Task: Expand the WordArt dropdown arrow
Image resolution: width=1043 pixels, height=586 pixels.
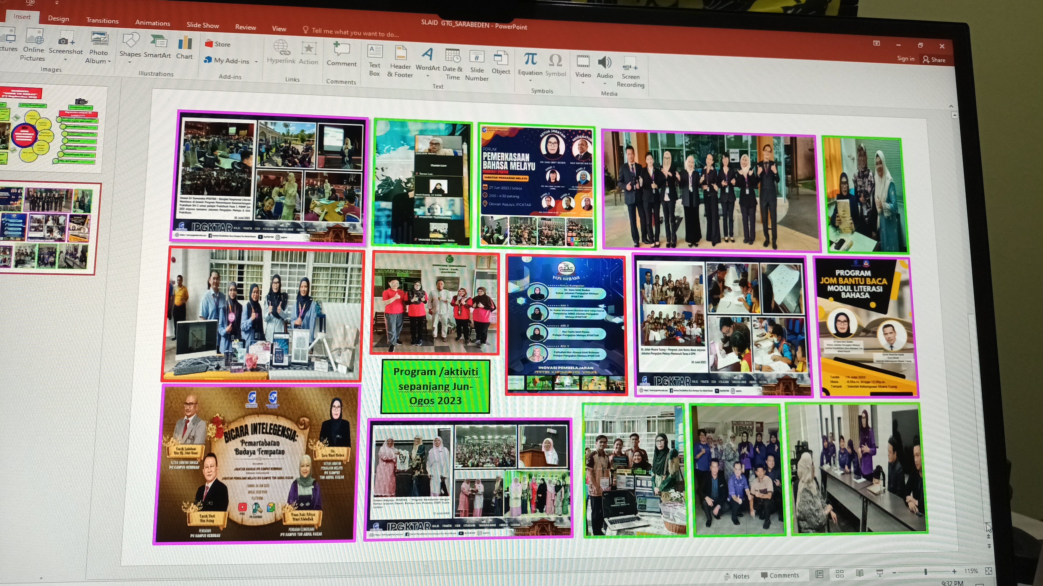Action: 428,76
